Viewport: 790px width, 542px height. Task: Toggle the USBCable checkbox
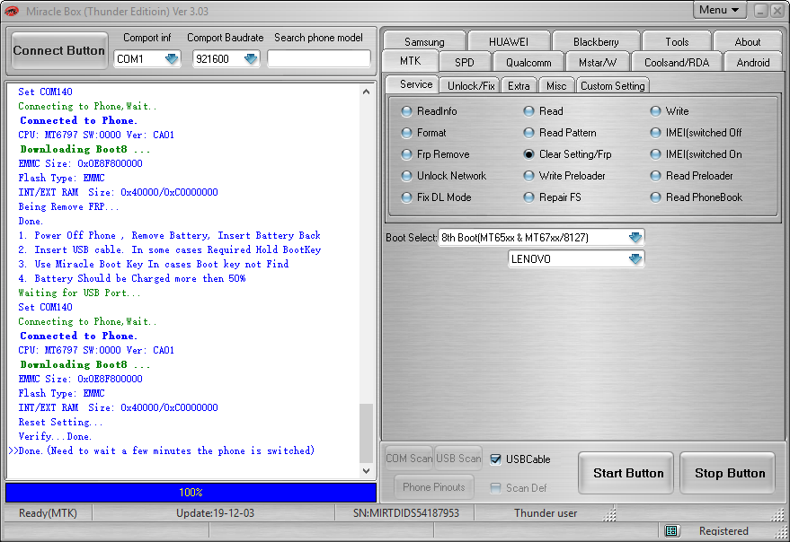[x=496, y=459]
